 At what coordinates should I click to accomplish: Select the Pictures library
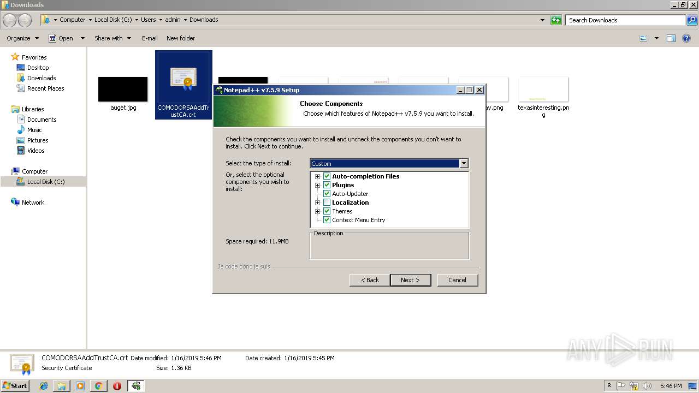point(38,140)
